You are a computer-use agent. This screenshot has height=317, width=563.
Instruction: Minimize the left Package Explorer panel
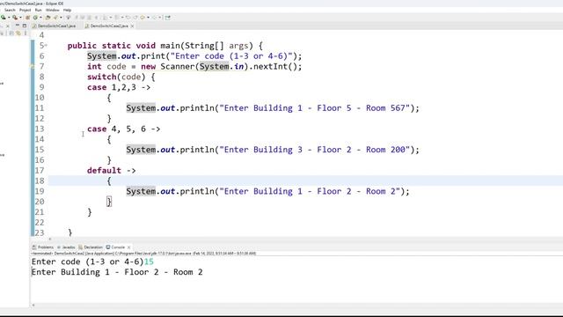[18, 26]
